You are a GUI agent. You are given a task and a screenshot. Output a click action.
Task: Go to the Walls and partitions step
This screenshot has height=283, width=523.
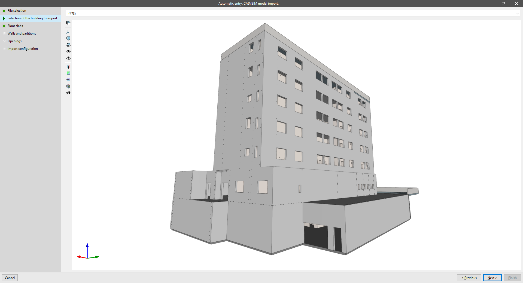(x=22, y=33)
